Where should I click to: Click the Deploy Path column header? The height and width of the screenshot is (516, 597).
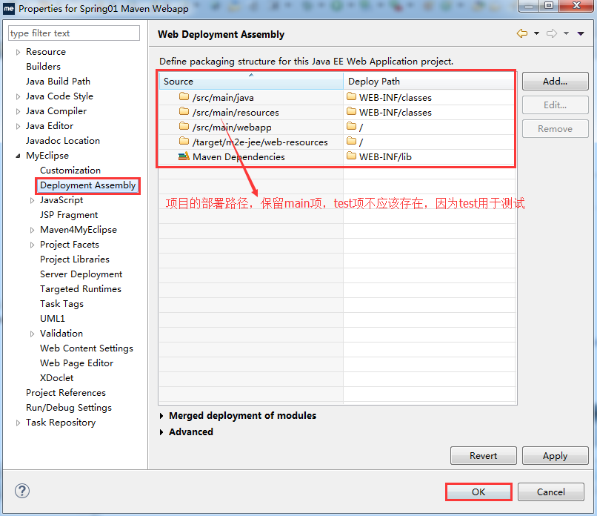pos(429,81)
